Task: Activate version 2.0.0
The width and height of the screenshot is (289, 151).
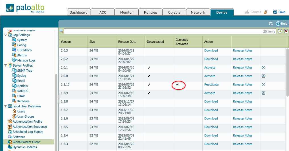Action: [x=210, y=76]
